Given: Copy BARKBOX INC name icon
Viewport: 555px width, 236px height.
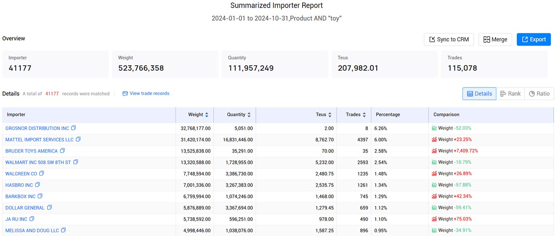Looking at the screenshot, I should 40,196.
